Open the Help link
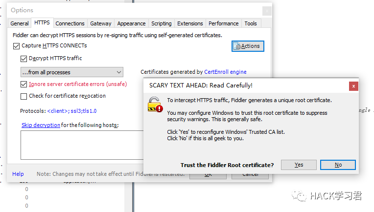374x212 pixels. pos(18,174)
